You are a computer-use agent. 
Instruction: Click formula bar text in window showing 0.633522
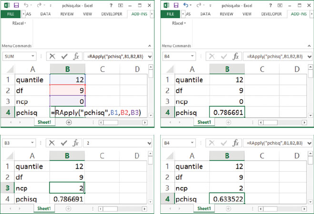coord(275,143)
